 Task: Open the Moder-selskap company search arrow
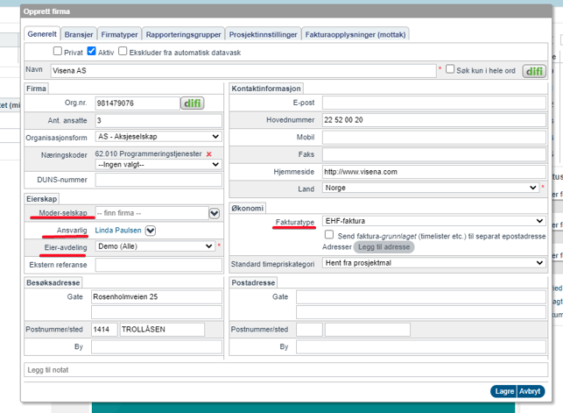tap(214, 213)
